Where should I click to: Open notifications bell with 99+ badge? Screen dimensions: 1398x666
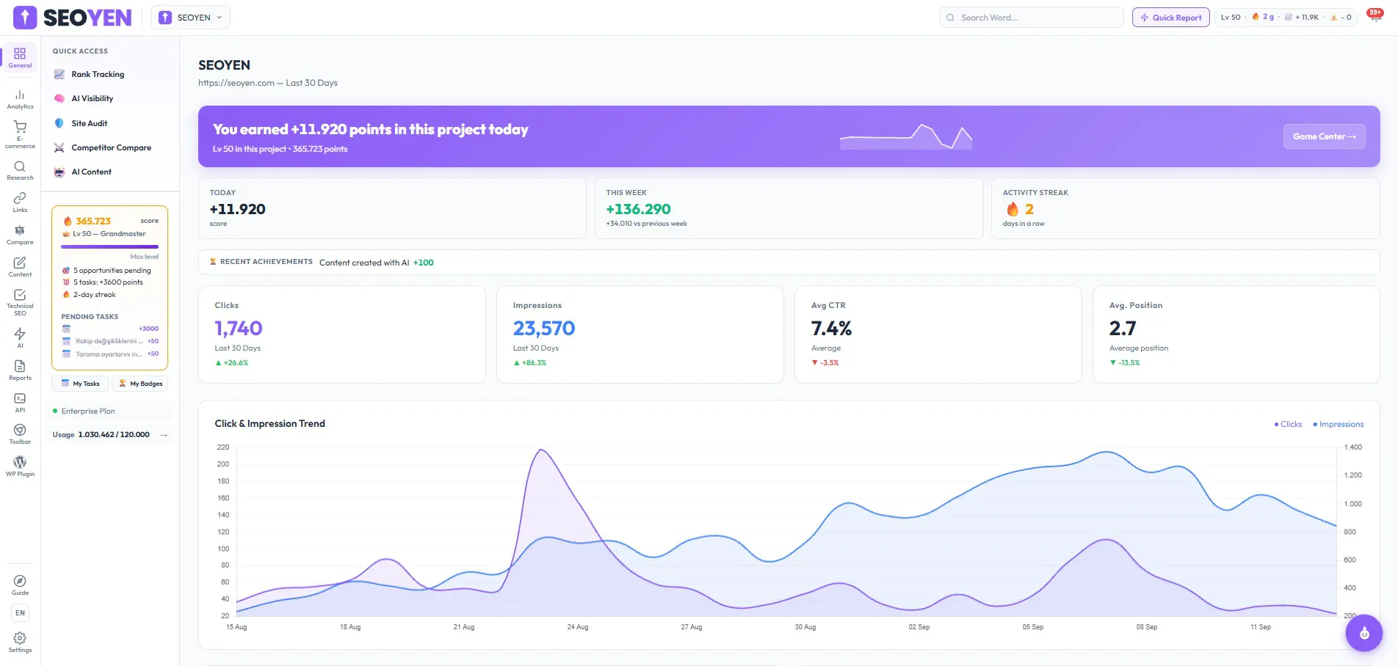(x=1375, y=16)
